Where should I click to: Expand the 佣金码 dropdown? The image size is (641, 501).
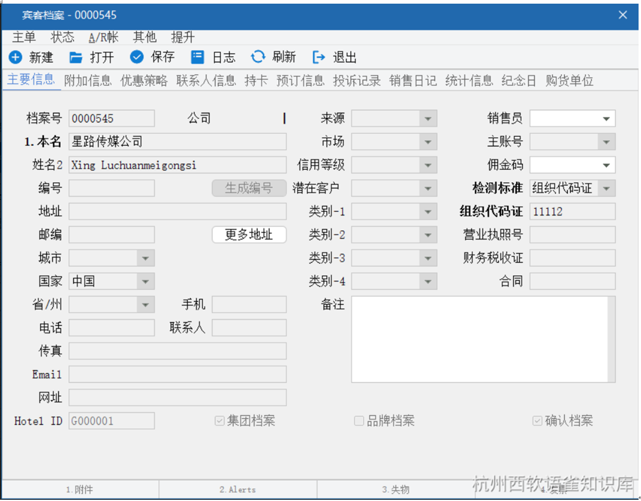point(606,165)
